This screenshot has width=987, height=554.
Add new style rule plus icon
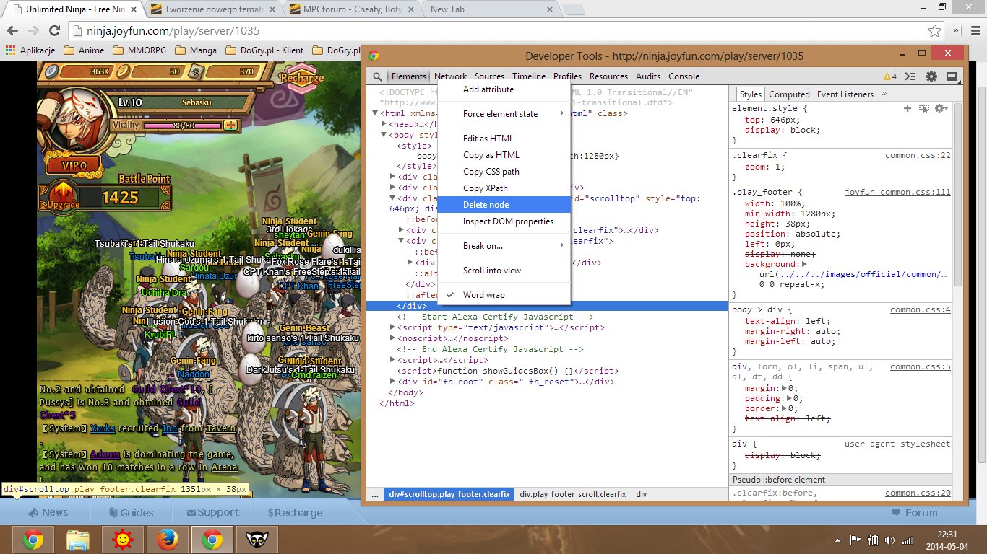click(908, 108)
